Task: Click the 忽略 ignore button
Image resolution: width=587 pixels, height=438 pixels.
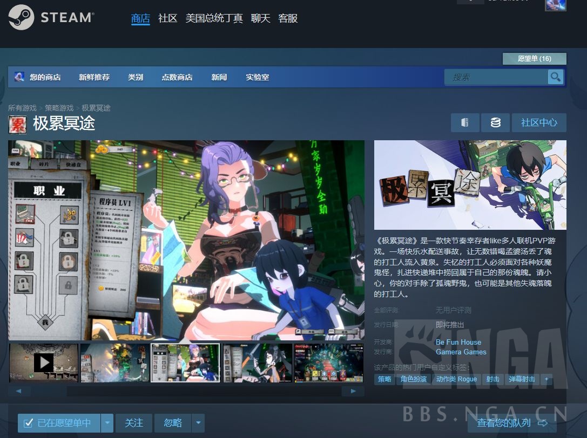Action: click(x=173, y=423)
